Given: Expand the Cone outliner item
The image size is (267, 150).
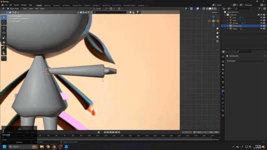Looking at the screenshot, I should (x=228, y=17).
